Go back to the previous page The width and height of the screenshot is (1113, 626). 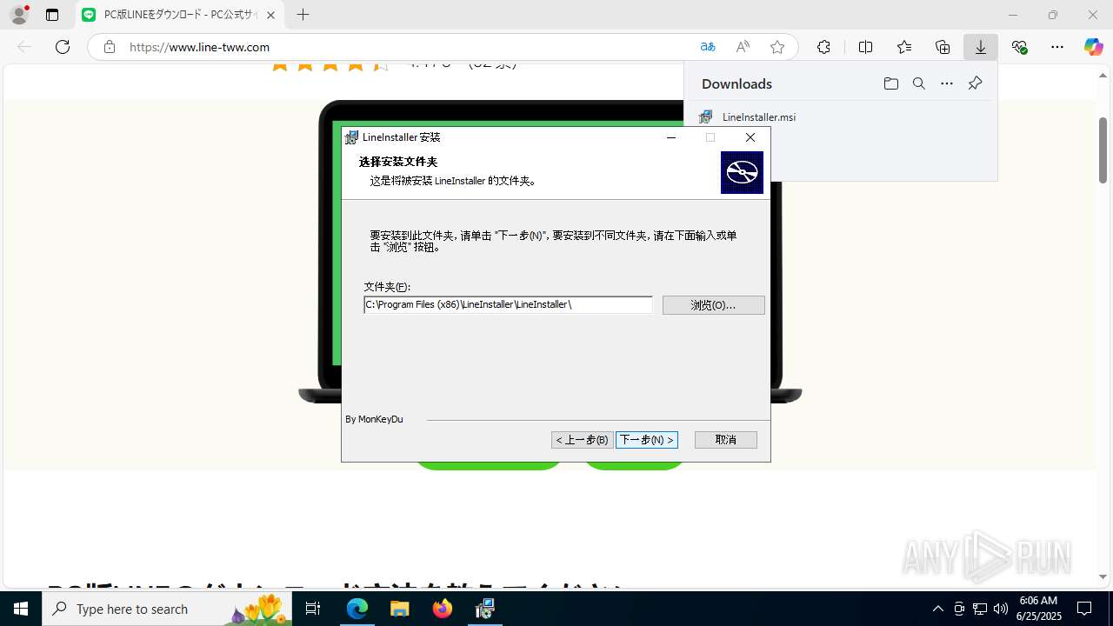[24, 47]
